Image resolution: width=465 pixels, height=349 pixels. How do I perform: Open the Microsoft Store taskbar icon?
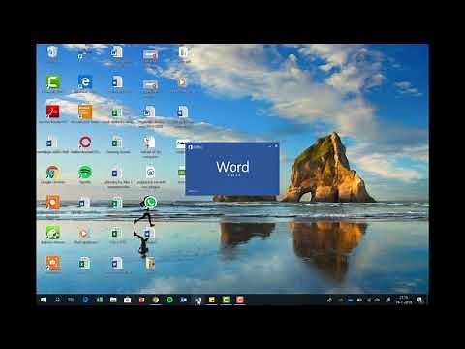point(128,300)
